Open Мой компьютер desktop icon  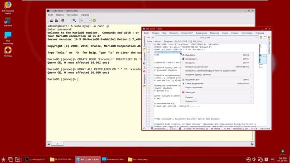[x=8, y=38]
